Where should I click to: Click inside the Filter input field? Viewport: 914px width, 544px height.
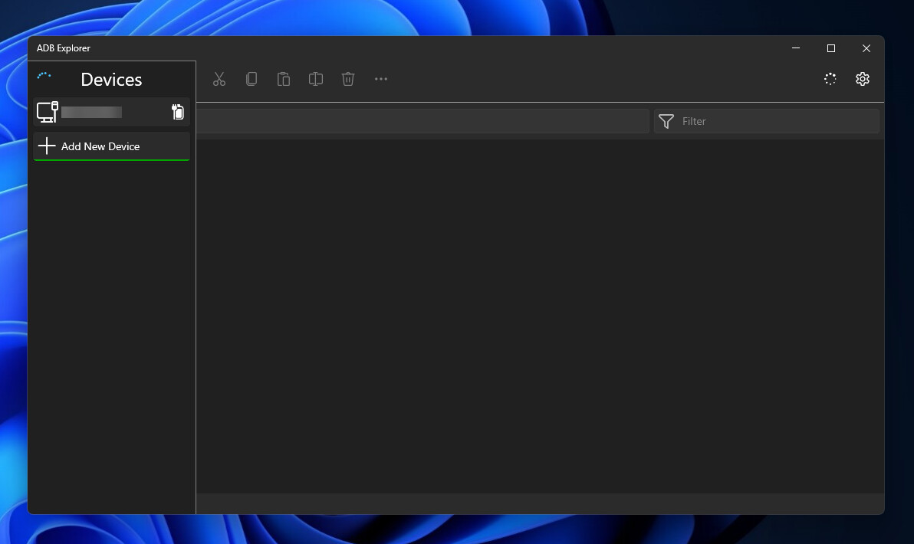coord(767,121)
